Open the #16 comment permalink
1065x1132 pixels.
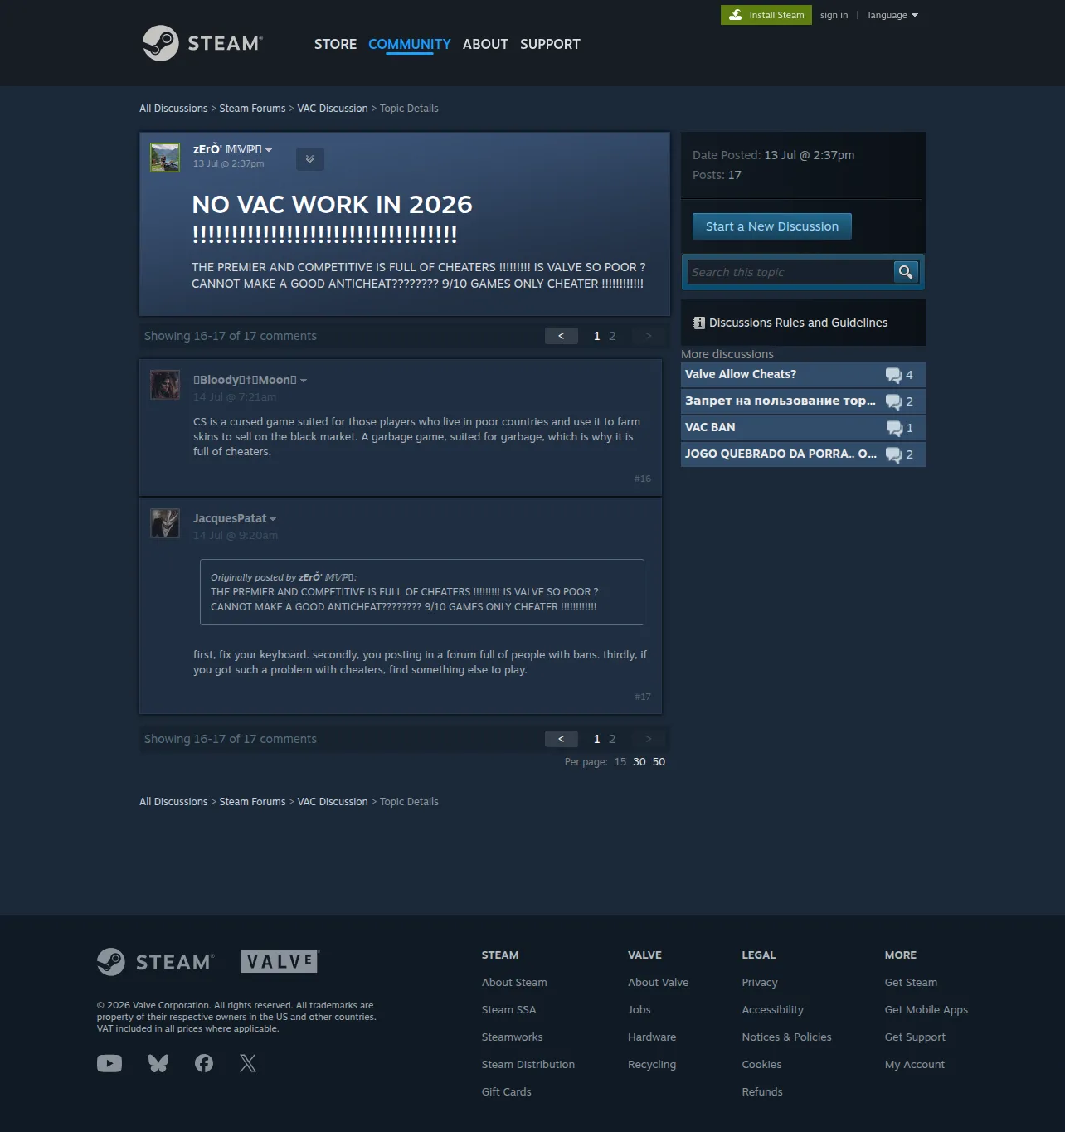coord(643,479)
